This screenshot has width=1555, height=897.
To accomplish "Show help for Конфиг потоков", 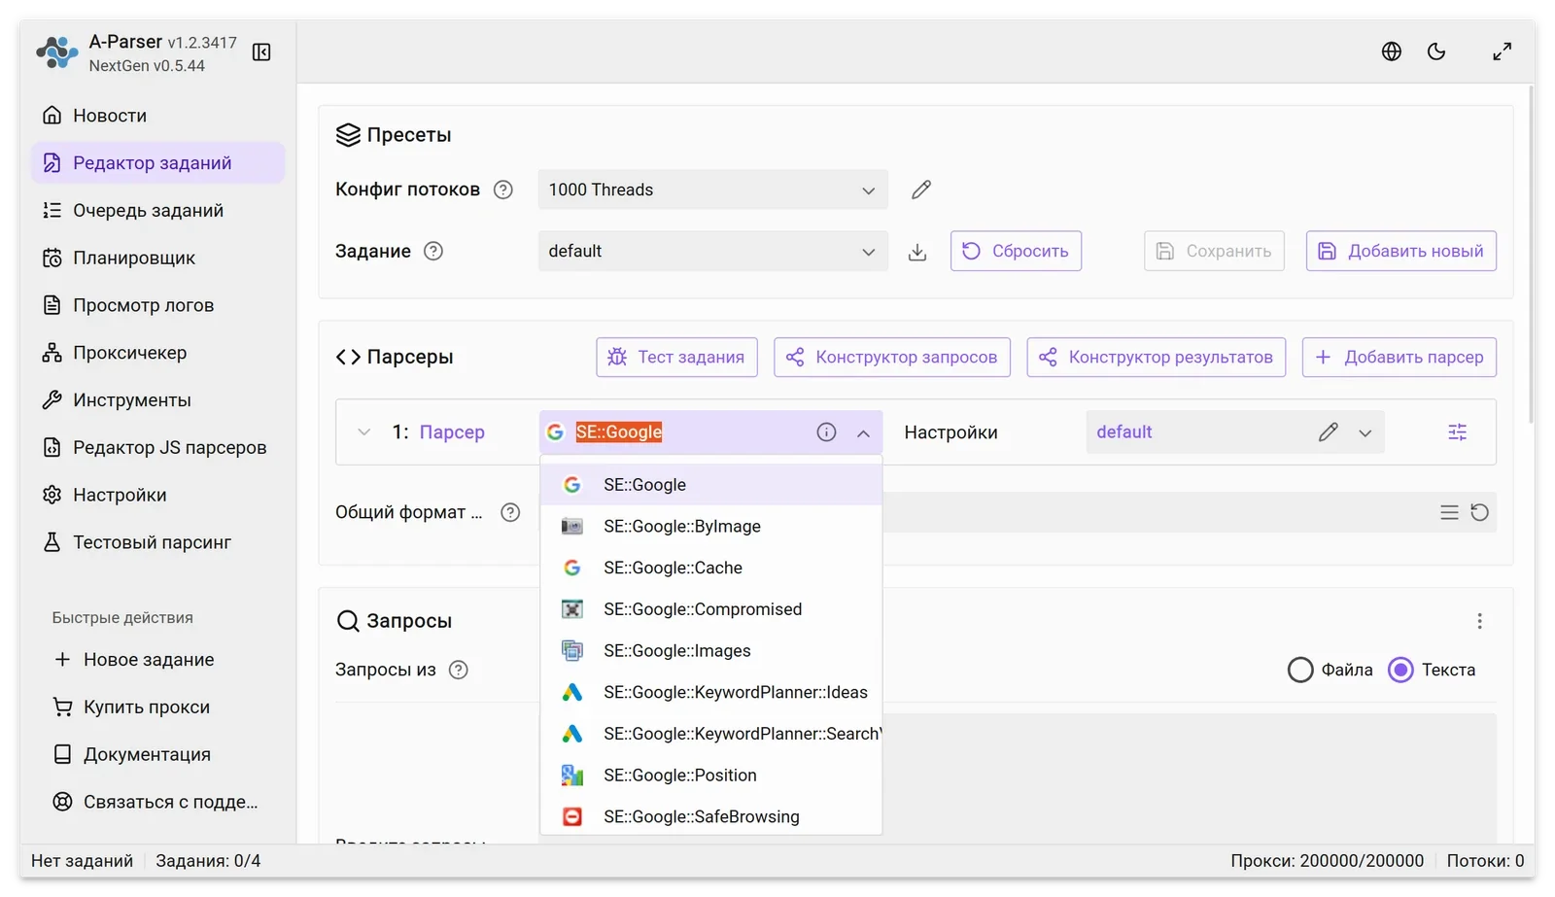I will point(503,190).
